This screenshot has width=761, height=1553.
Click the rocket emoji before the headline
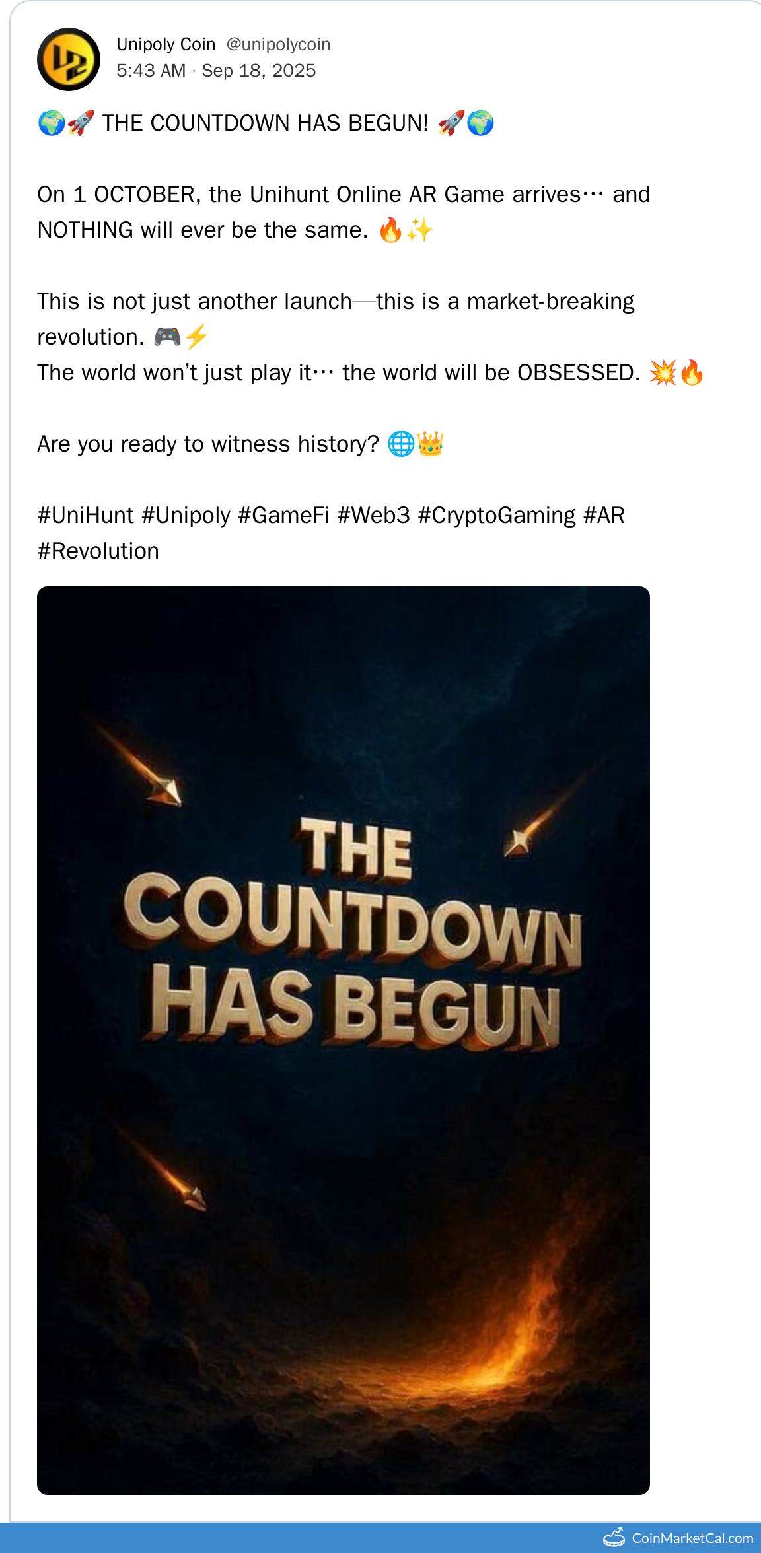81,123
